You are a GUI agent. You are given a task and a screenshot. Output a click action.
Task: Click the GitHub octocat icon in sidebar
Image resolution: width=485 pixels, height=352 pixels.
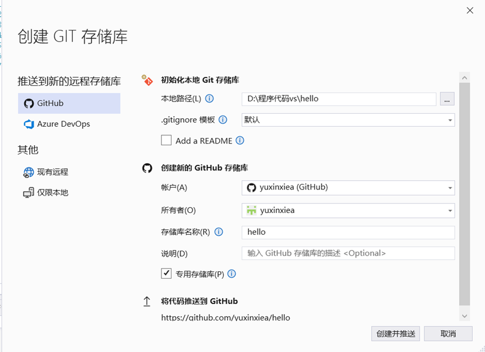[x=29, y=104]
